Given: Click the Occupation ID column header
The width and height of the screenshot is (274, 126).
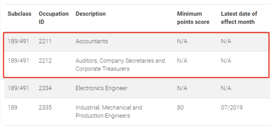Looking at the screenshot, I should click(x=54, y=18).
